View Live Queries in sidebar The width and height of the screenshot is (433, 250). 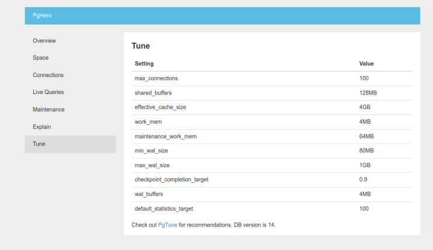pos(48,92)
